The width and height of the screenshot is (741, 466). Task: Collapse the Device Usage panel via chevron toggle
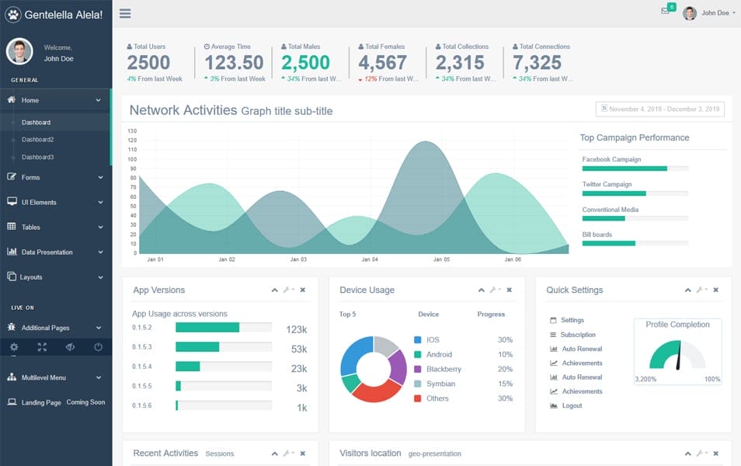point(482,290)
